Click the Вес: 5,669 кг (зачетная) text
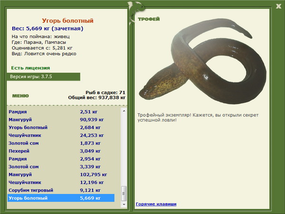The image size is (285, 214). tap(47, 29)
